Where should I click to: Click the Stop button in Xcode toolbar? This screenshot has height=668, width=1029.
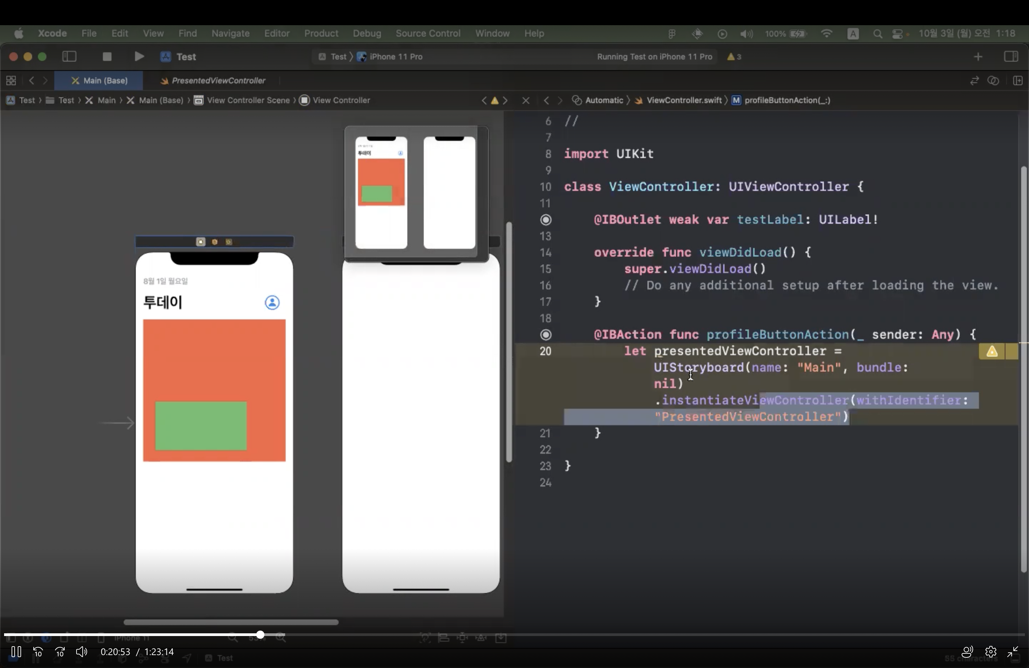tap(107, 56)
